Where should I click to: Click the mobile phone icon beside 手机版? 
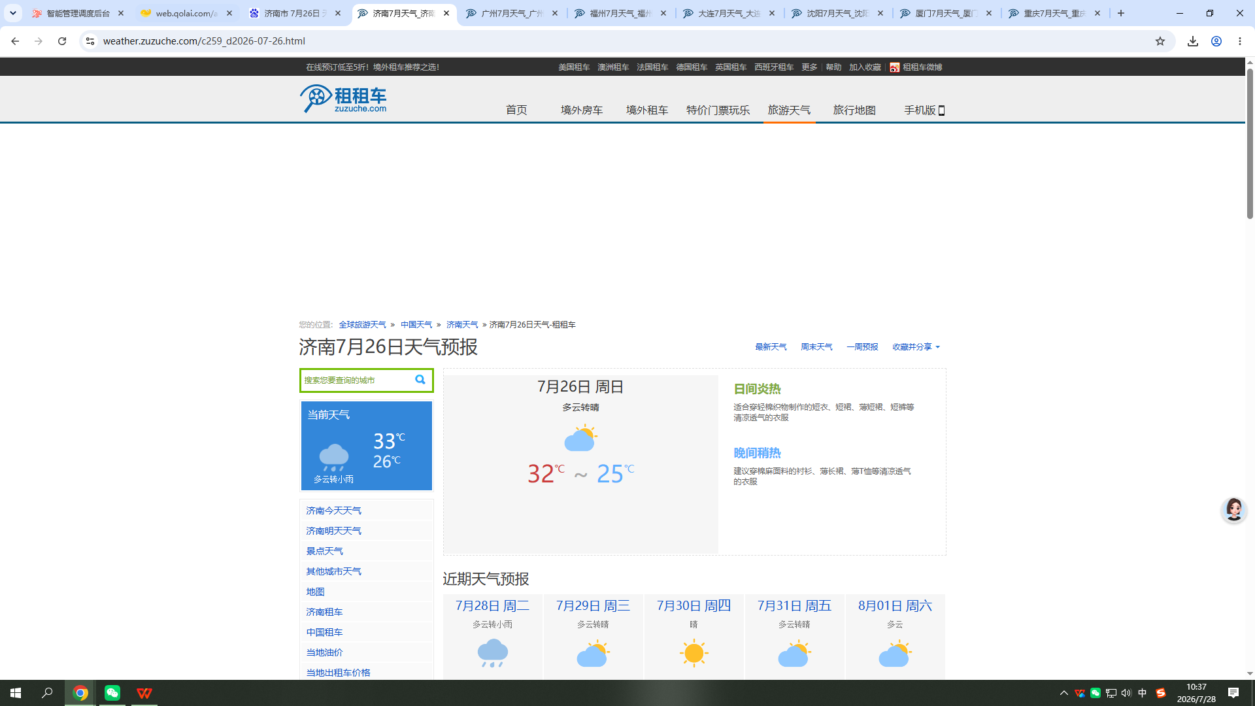[941, 110]
